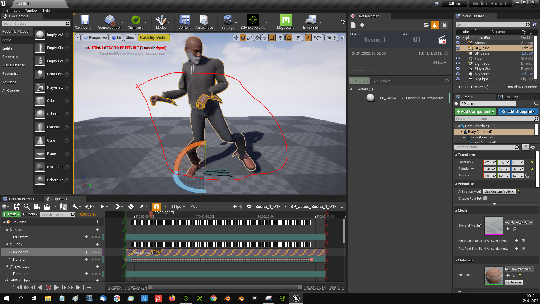
Task: Click the back arrow in Take Recorder
Action: tap(362, 25)
